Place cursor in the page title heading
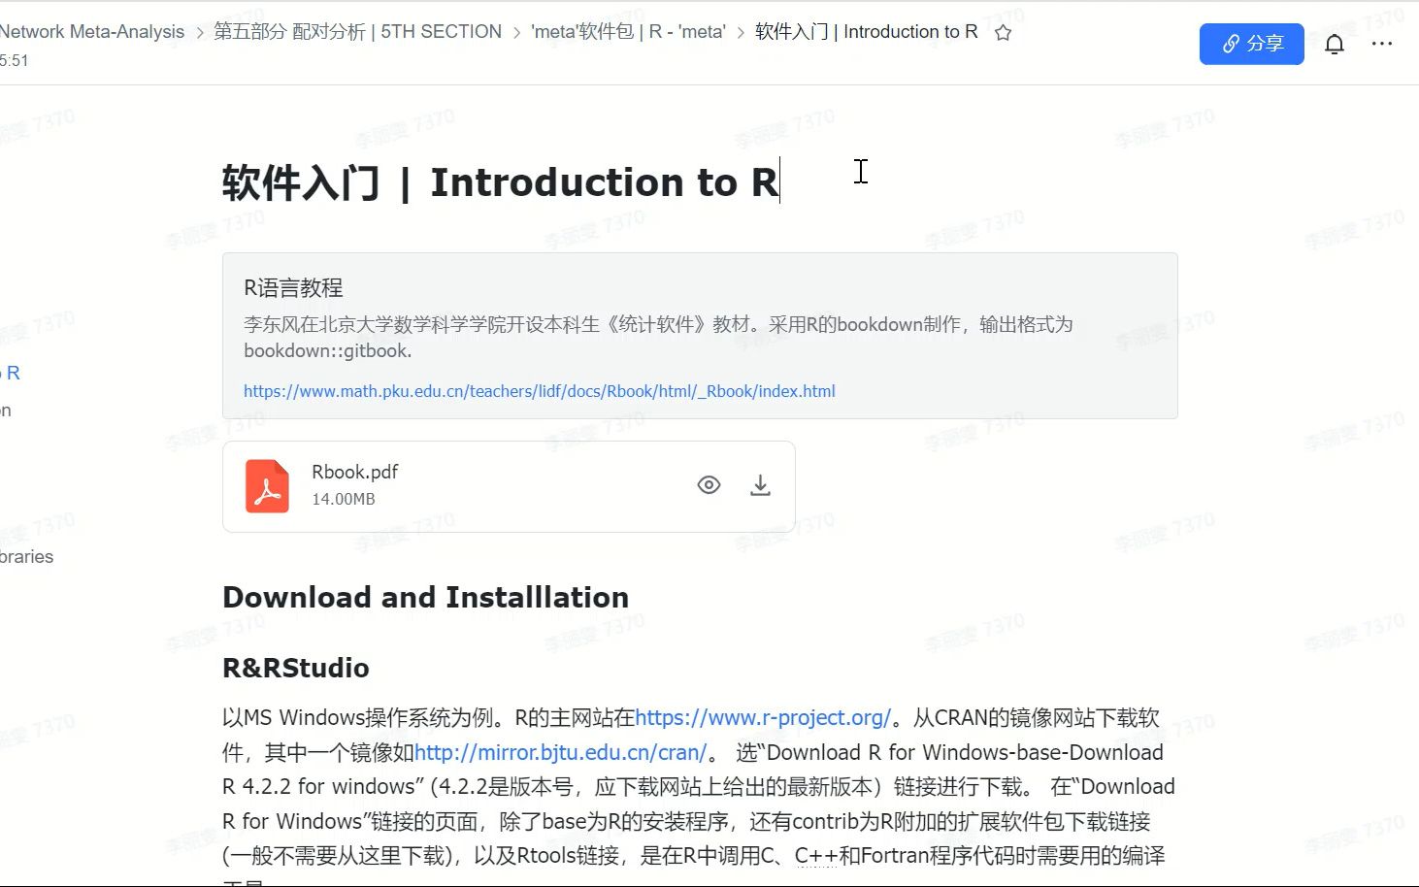The image size is (1419, 887). 500,182
